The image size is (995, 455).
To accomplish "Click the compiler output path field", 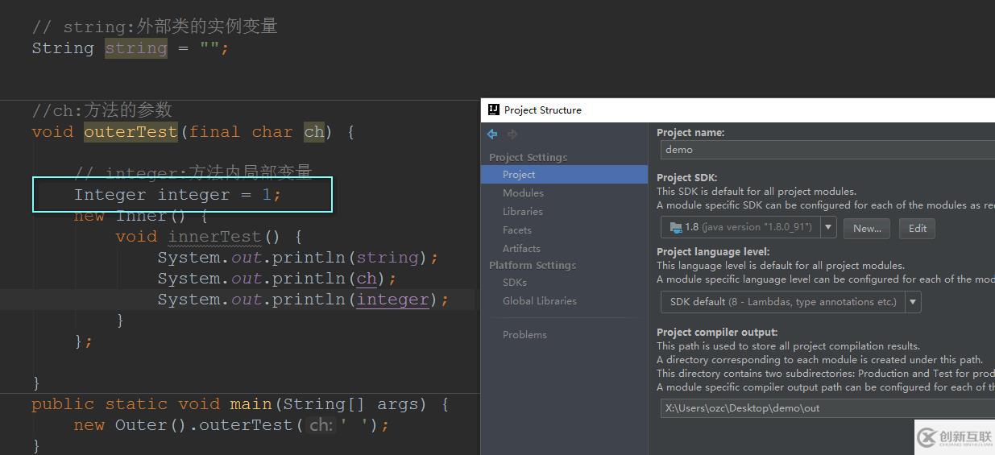I will coord(827,407).
